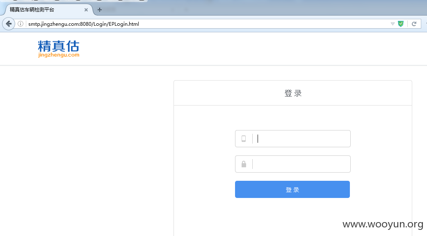Focus the password input field
Screen dimensions: 427x236
click(x=293, y=164)
